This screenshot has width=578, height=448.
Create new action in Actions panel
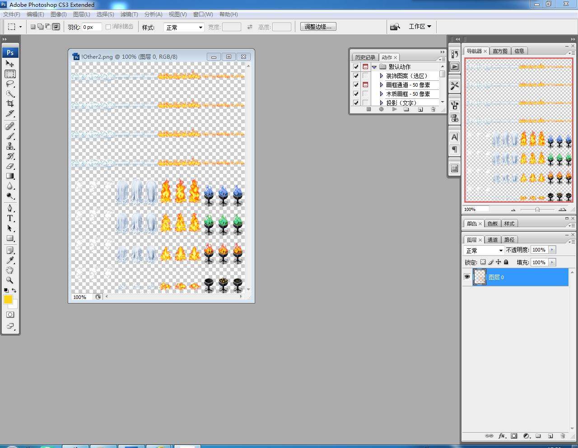tap(420, 109)
